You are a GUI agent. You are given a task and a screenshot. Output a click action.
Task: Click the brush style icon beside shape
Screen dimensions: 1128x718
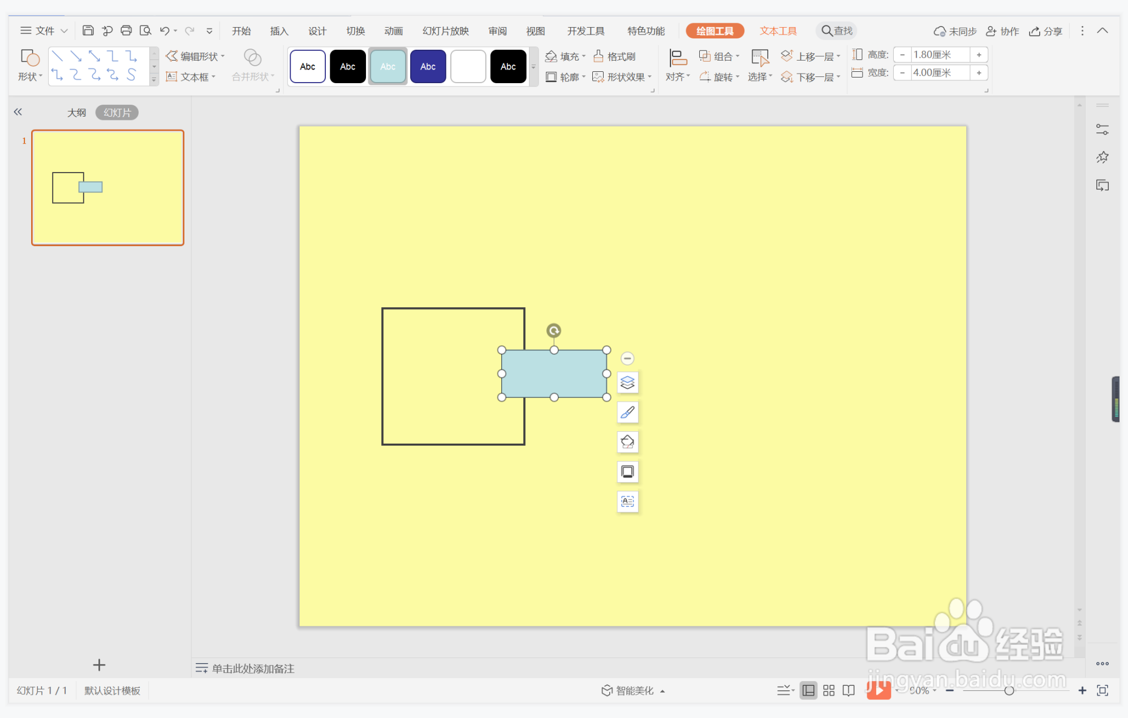(627, 412)
